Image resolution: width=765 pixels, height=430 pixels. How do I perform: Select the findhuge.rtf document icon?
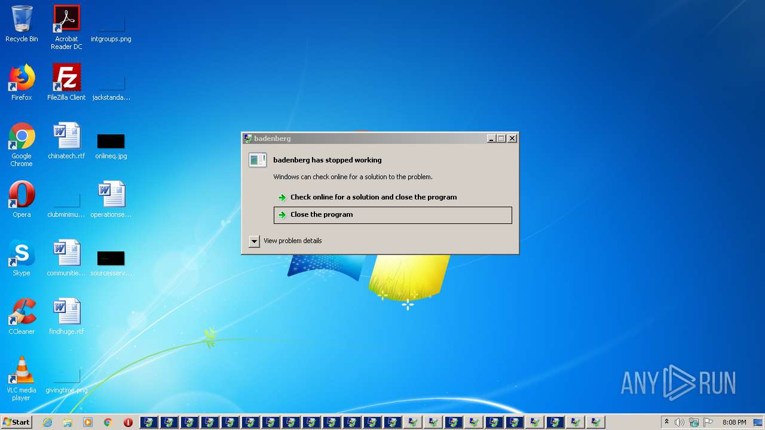pos(66,317)
